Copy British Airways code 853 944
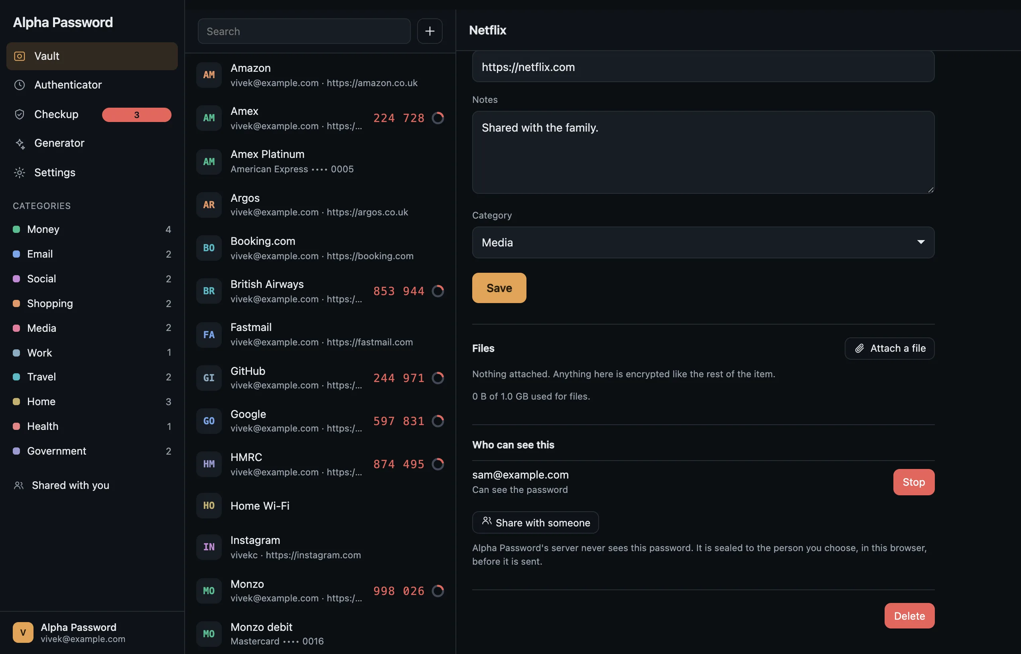 [x=399, y=292]
